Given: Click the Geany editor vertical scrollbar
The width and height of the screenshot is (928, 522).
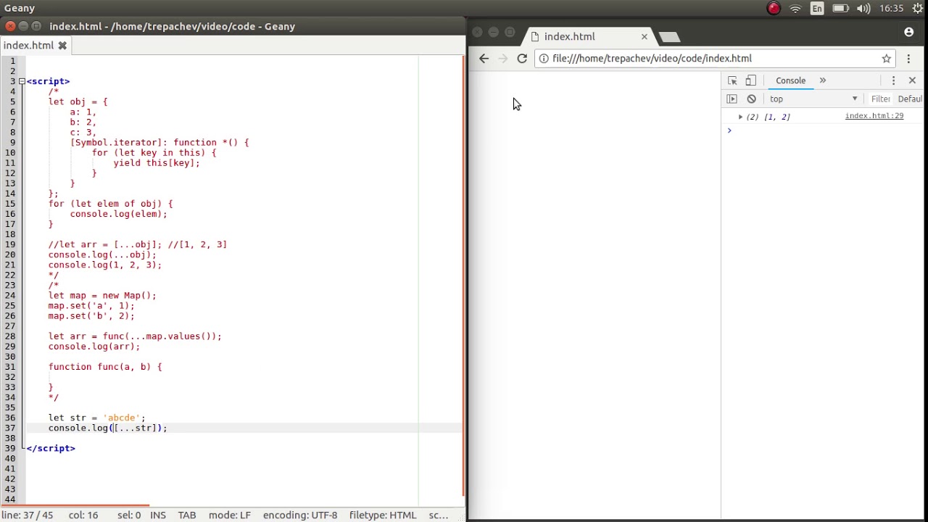Looking at the screenshot, I should [463, 275].
